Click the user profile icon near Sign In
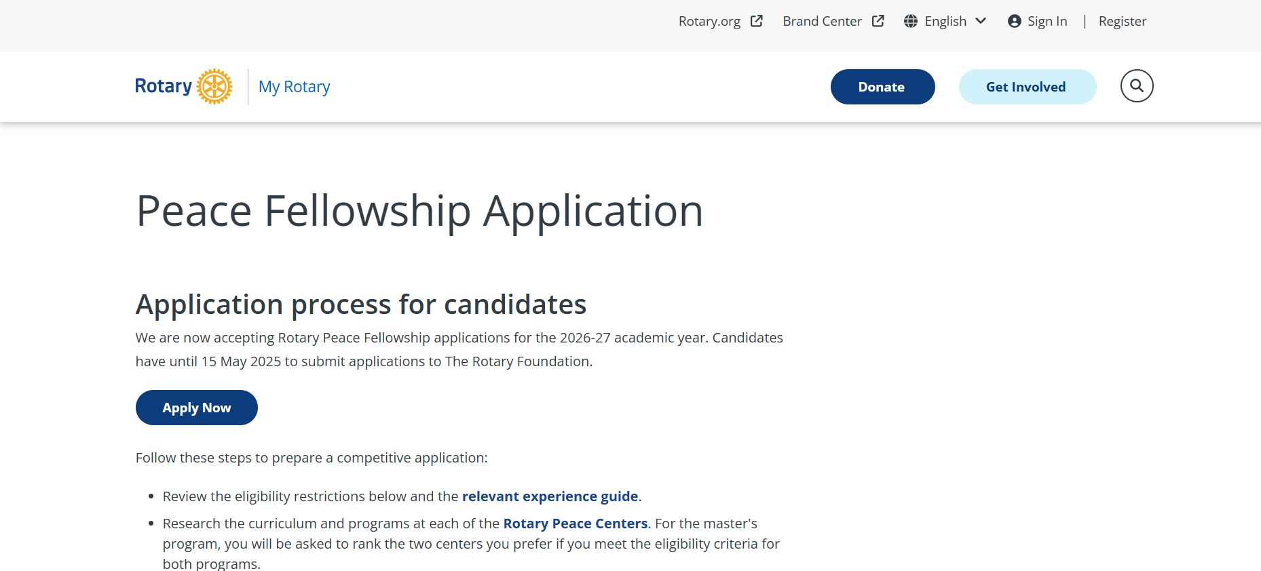The width and height of the screenshot is (1261, 571). pyautogui.click(x=1015, y=21)
